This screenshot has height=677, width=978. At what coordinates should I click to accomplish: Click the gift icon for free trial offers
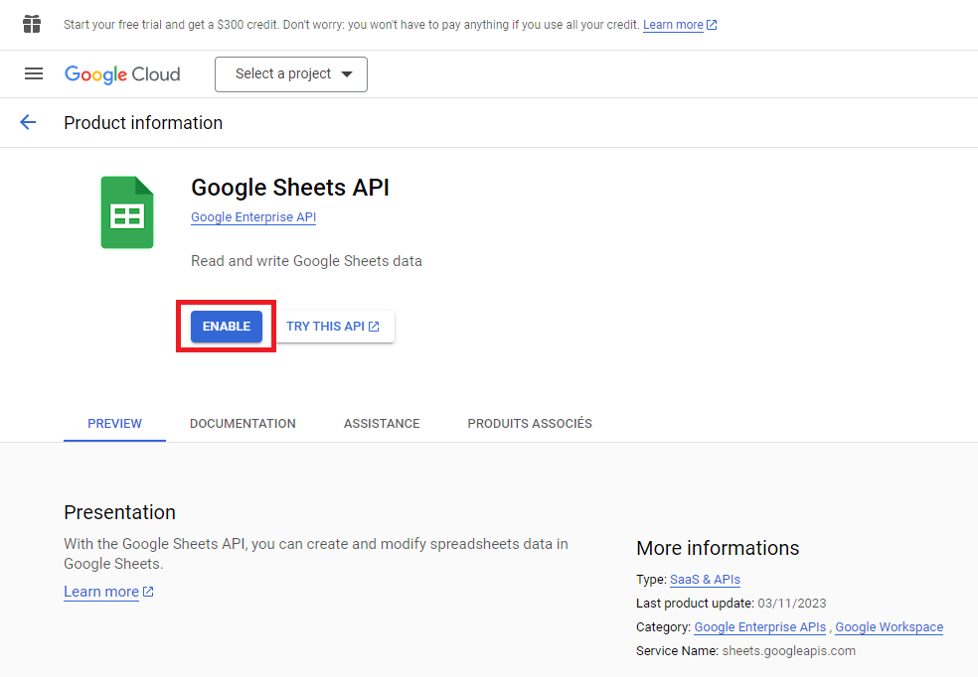(31, 23)
